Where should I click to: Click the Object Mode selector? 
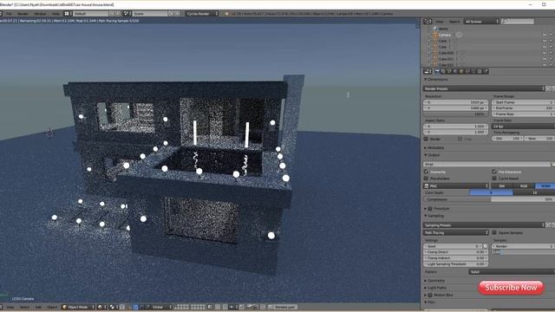point(77,307)
